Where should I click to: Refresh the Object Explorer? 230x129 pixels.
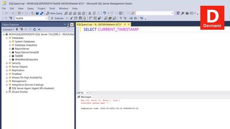[34, 29]
